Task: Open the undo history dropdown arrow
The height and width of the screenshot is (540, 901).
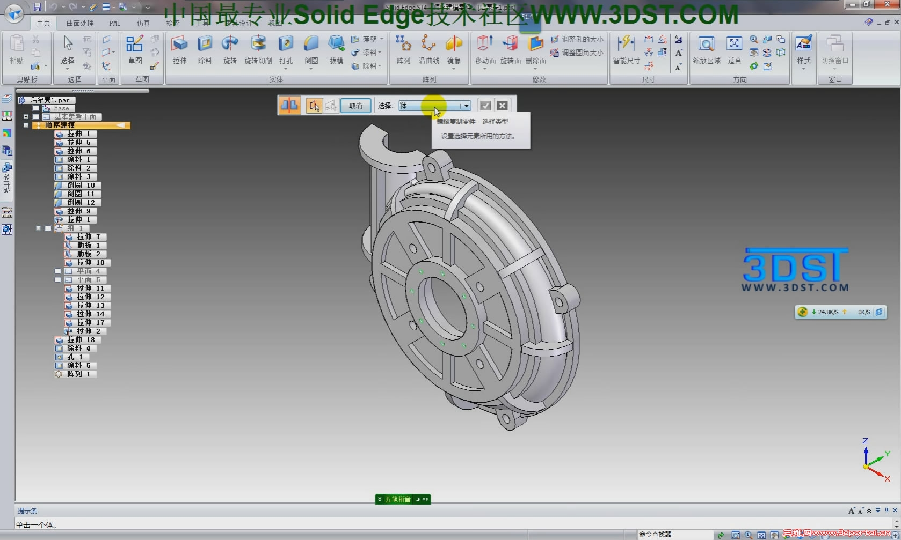Action: pos(63,8)
